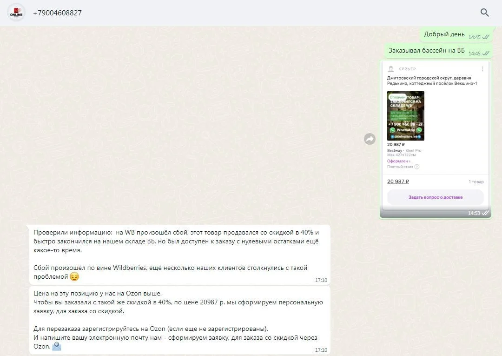Screen dimensions: 502x356
Task: Click the delivery address text 'Дмитровский городской округ'
Action: pyautogui.click(x=432, y=81)
